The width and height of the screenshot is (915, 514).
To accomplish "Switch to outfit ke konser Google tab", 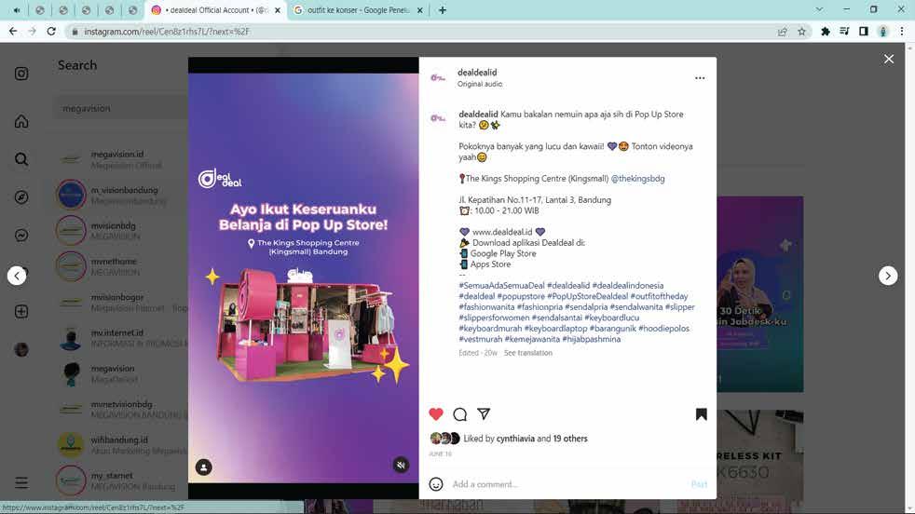I will coord(359,10).
